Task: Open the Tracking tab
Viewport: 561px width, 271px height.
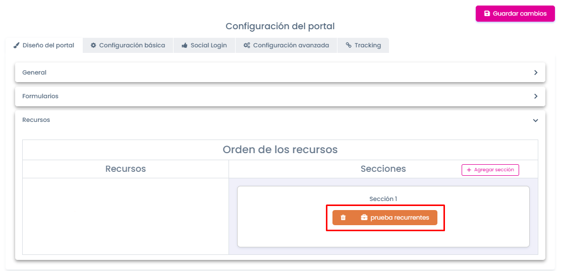Action: click(x=363, y=45)
